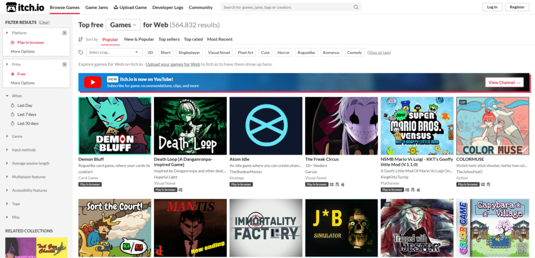Remove the Price filter with X icon
Screen dimensions: 535x258
(x=64, y=64)
